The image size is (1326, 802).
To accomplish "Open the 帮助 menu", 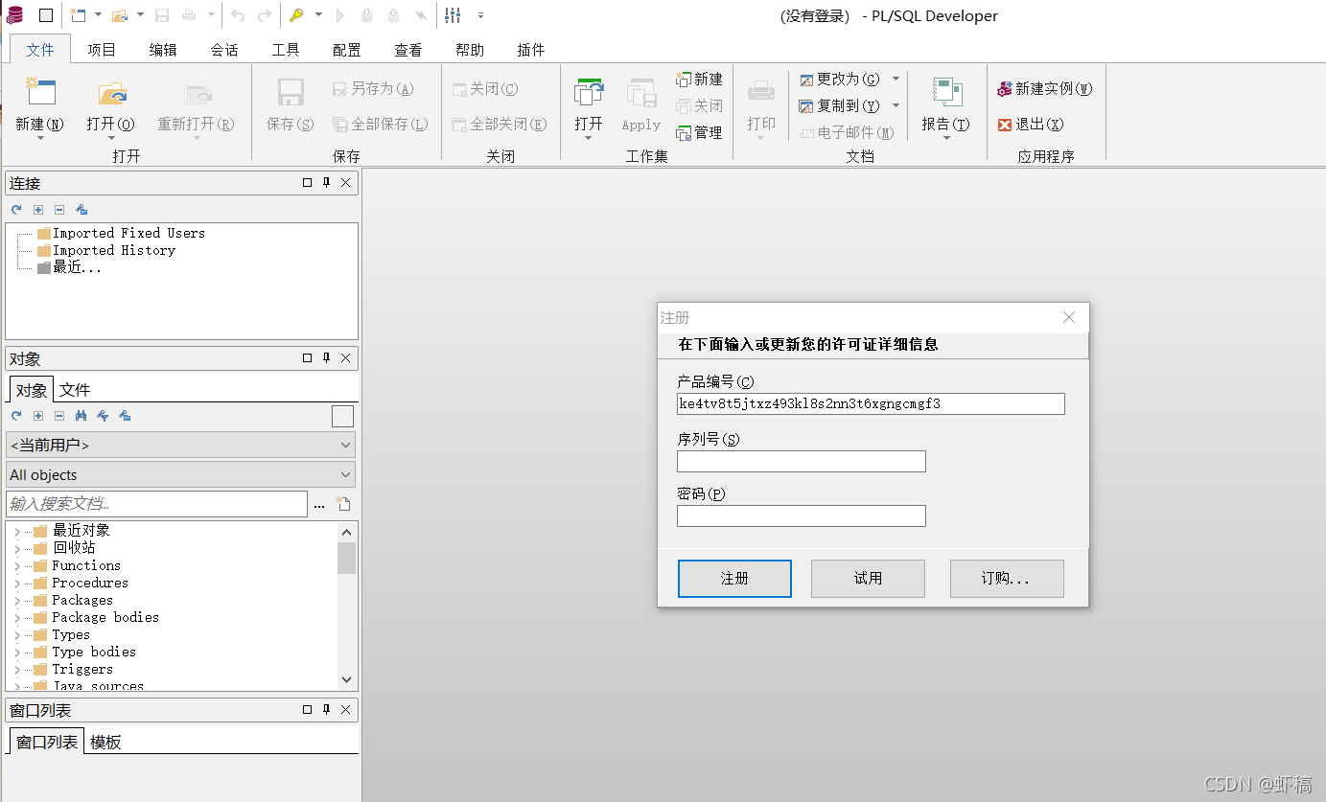I will click(x=469, y=49).
